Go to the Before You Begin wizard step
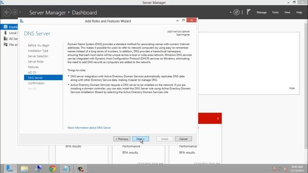 [38, 45]
